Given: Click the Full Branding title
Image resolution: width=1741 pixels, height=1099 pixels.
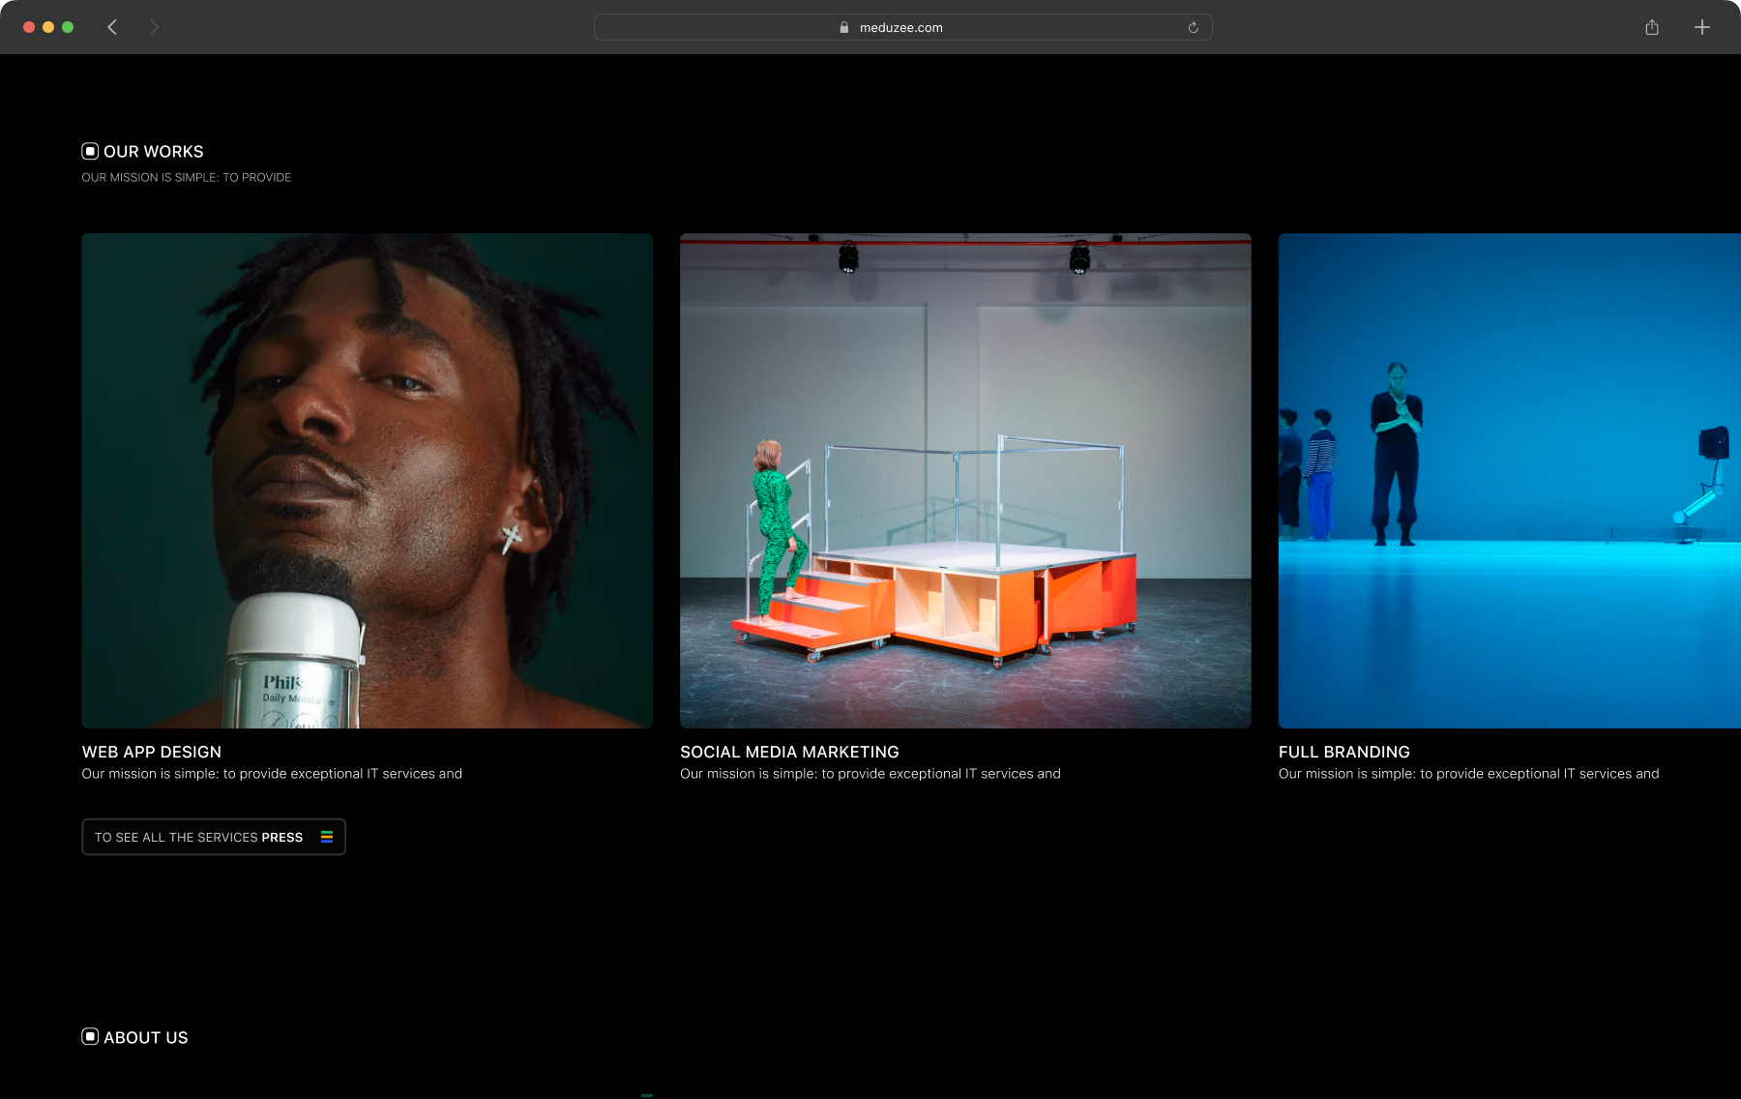Looking at the screenshot, I should point(1343,752).
